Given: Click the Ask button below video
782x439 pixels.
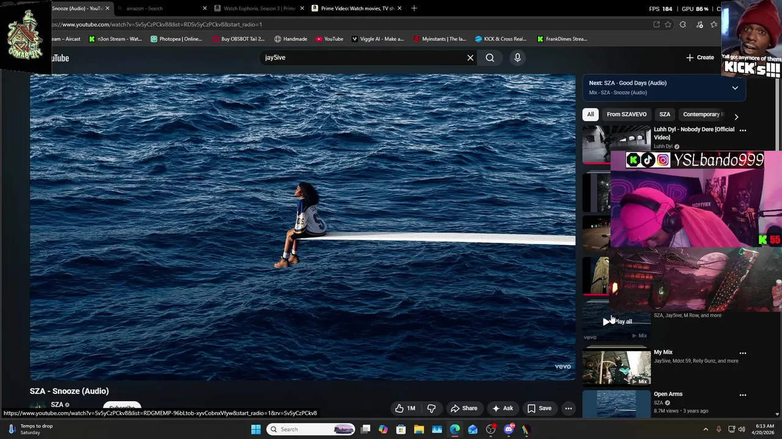Looking at the screenshot, I should point(502,409).
